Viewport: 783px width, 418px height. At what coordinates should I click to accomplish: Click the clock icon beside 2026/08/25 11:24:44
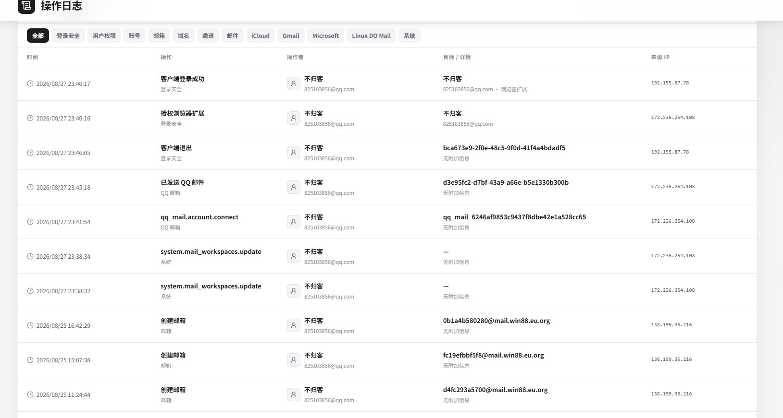click(30, 394)
